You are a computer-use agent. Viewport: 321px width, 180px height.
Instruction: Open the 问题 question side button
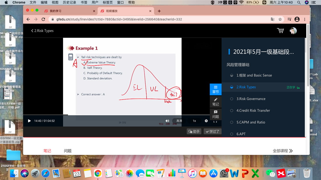pos(216,114)
